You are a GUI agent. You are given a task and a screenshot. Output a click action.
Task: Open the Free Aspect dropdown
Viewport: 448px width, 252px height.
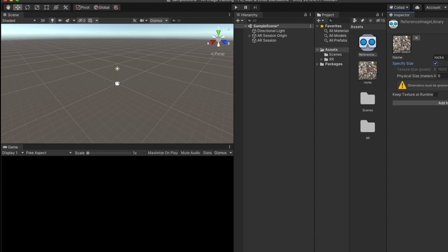[49, 153]
